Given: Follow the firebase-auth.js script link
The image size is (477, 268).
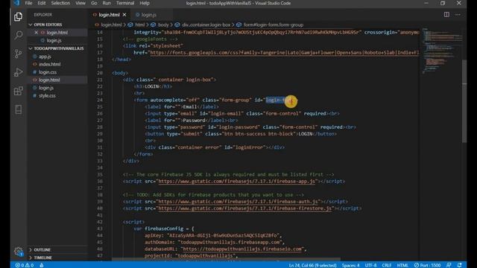Looking at the screenshot, I should (238, 202).
